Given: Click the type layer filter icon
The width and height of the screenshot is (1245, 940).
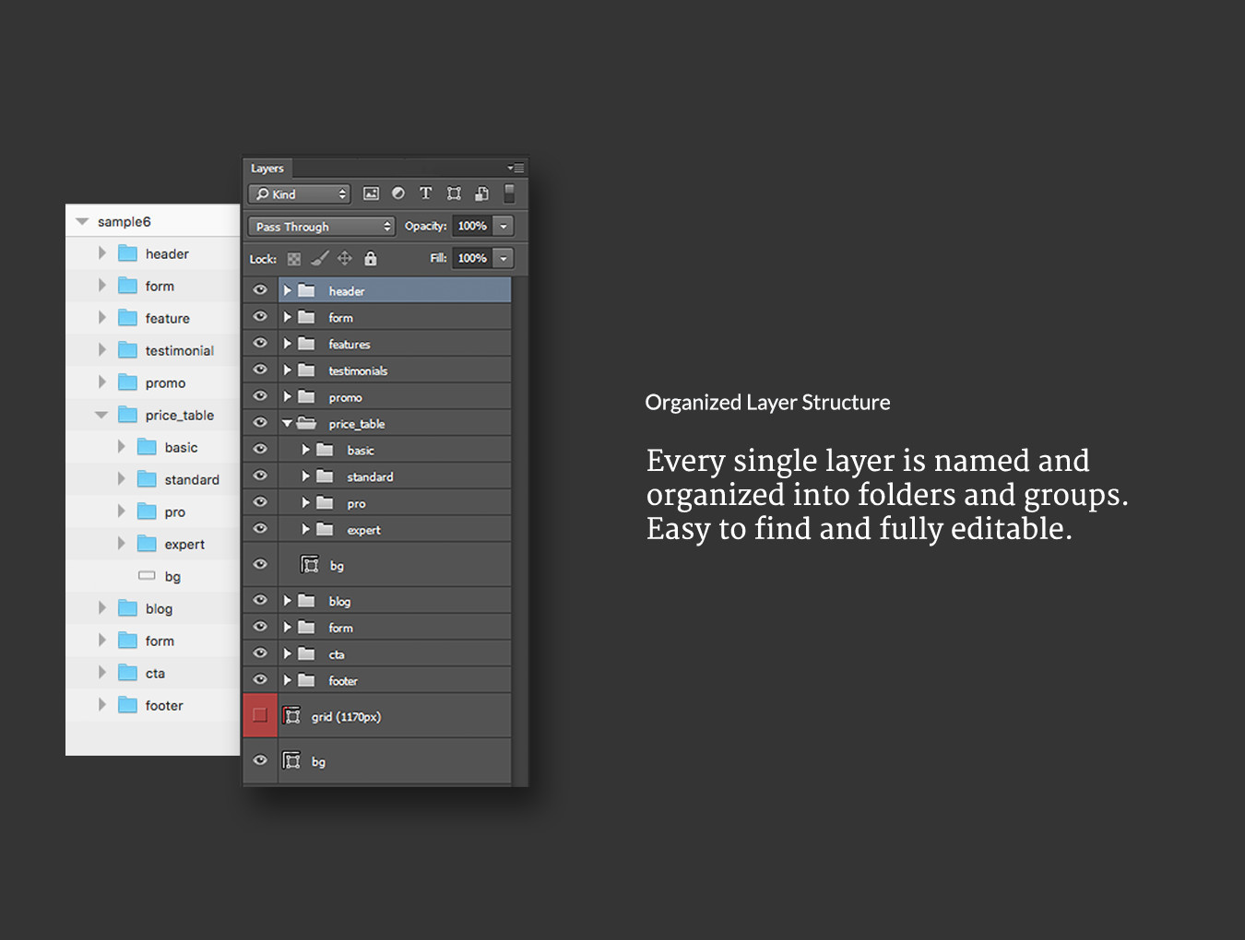Looking at the screenshot, I should coord(425,194).
